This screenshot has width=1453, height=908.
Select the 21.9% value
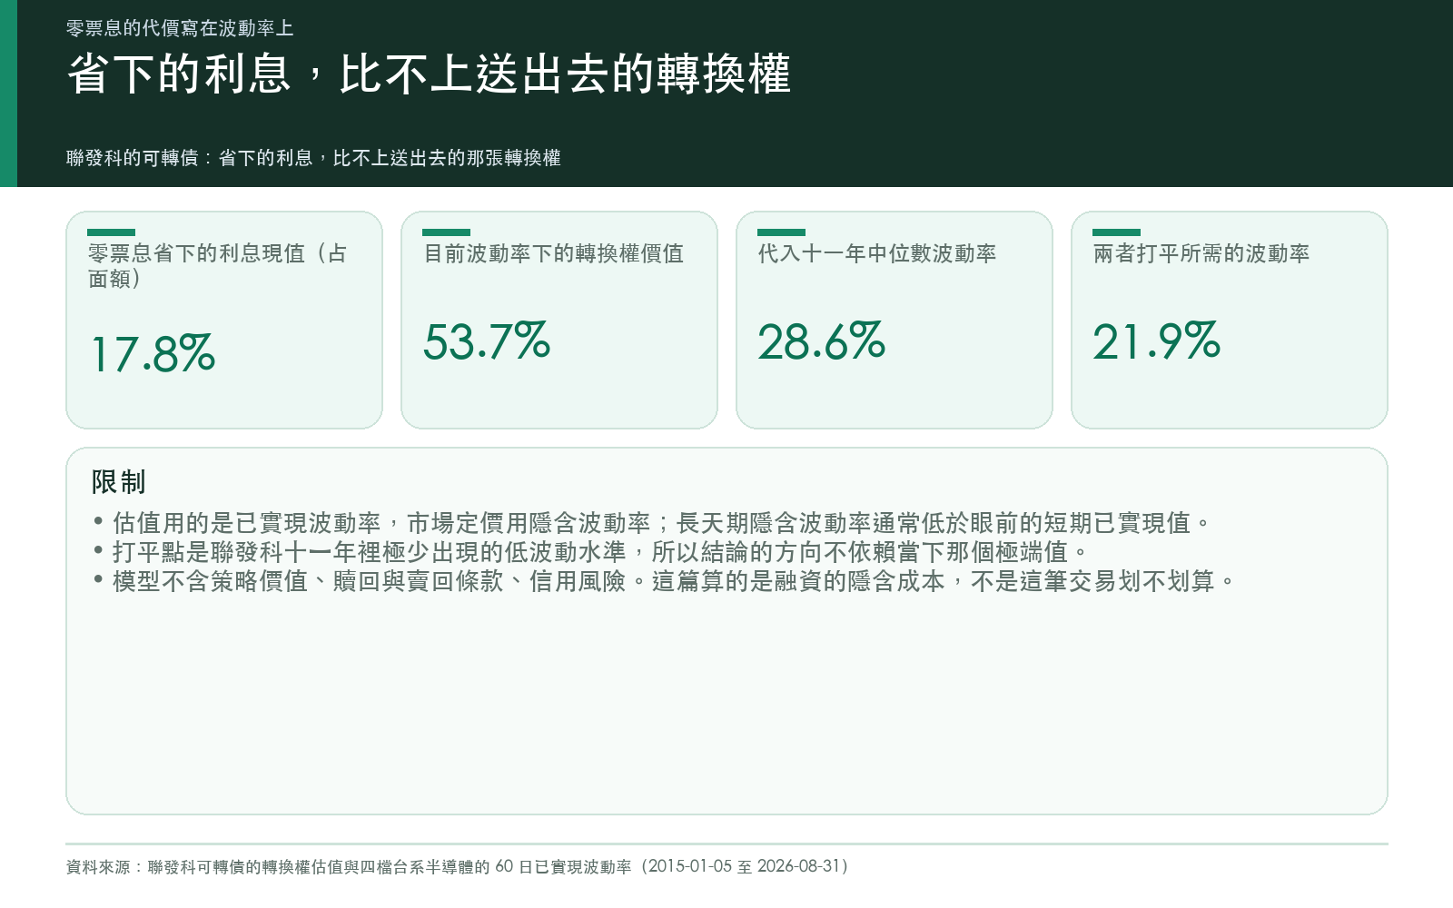pos(1157,341)
